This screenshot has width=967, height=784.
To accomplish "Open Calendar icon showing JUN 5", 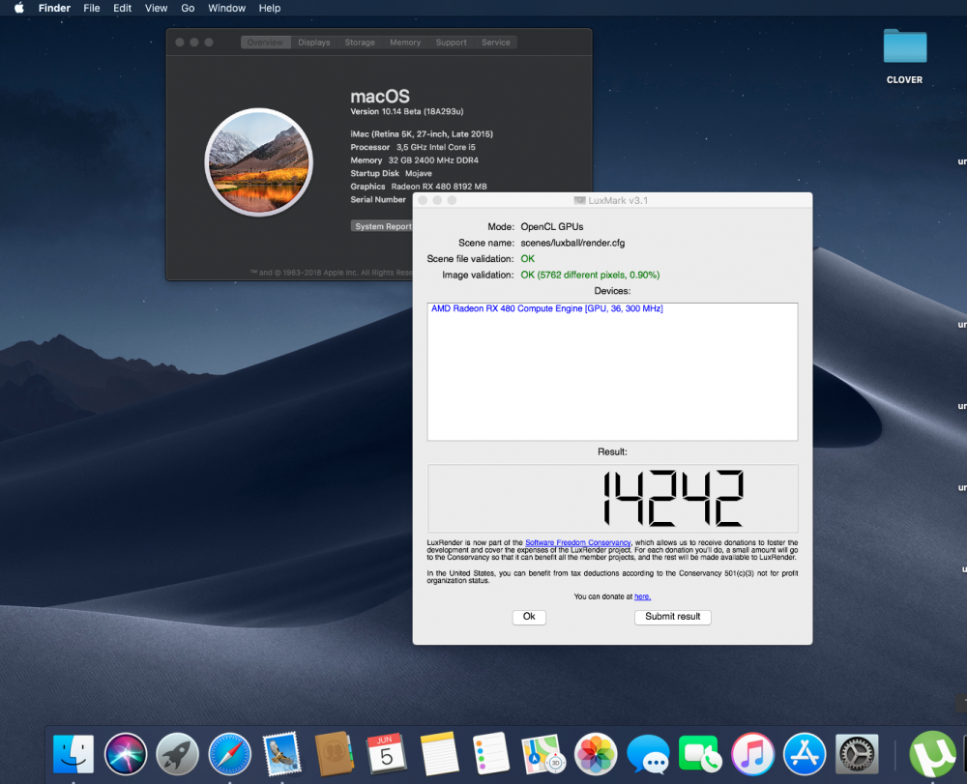I will coord(387,754).
